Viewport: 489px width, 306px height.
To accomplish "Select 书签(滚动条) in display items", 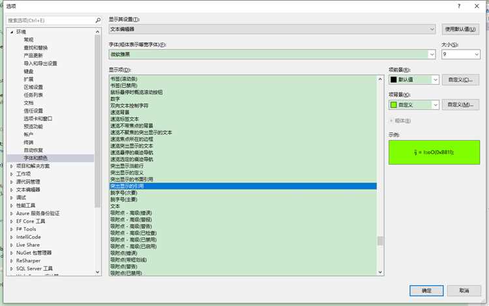I will [x=124, y=79].
